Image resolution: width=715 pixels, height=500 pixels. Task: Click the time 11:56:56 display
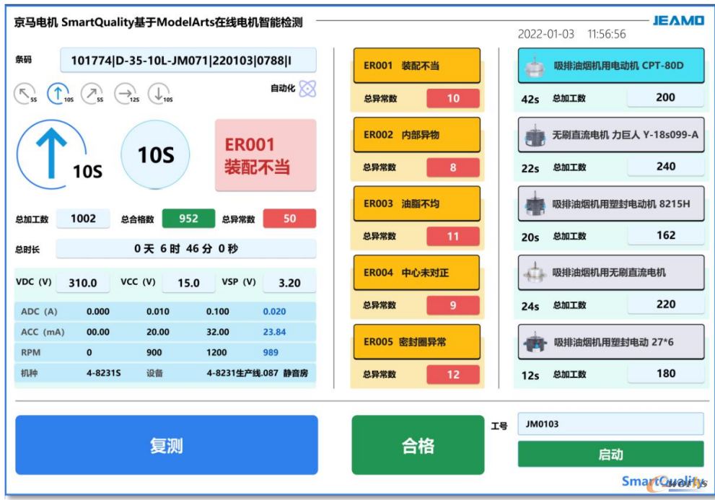[607, 34]
